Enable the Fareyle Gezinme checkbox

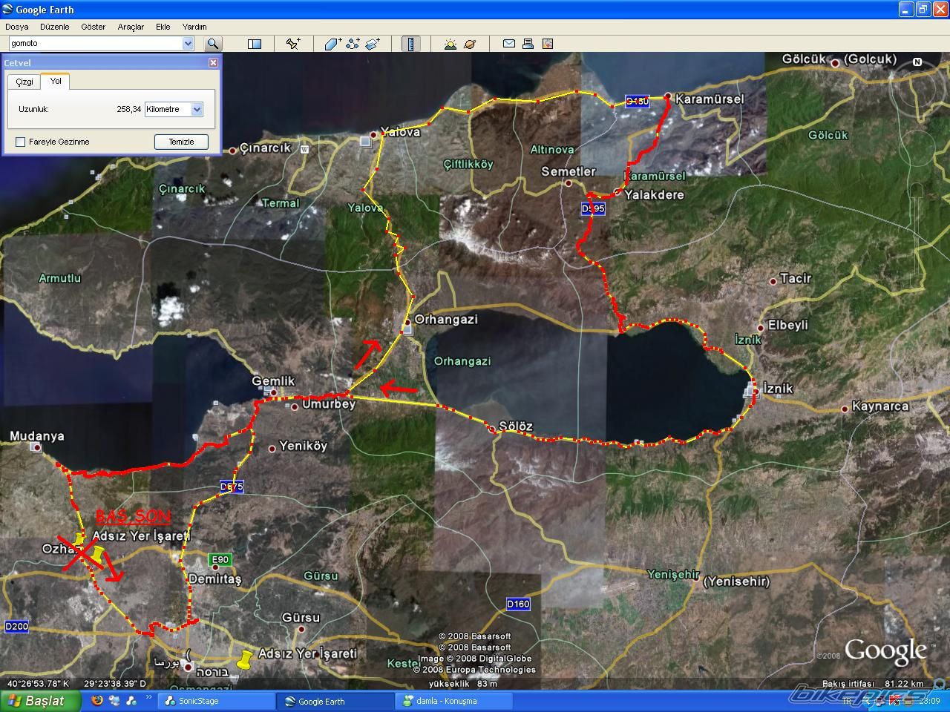[x=21, y=142]
